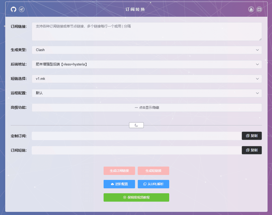This screenshot has height=215, width=272.
Task: Copy the 定制订阅 link with 复制 button
Action: pos(252,136)
